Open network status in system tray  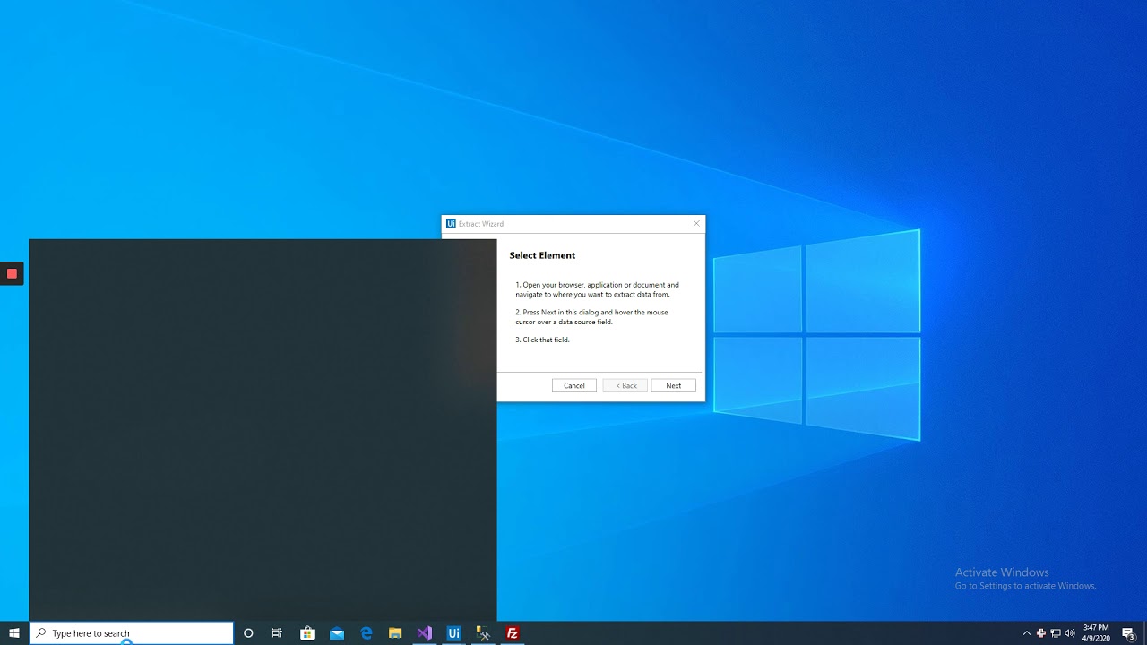pyautogui.click(x=1056, y=633)
